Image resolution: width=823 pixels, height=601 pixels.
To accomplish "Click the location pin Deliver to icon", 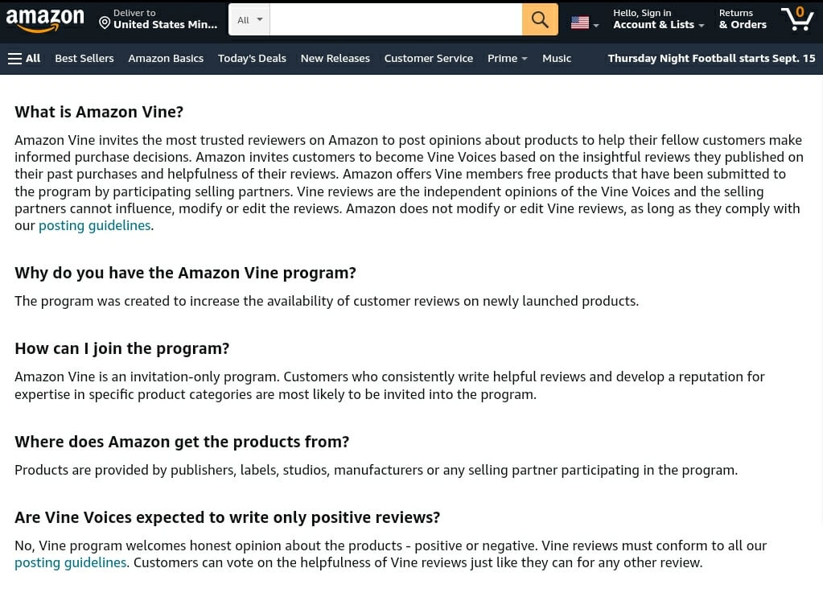I will point(105,23).
